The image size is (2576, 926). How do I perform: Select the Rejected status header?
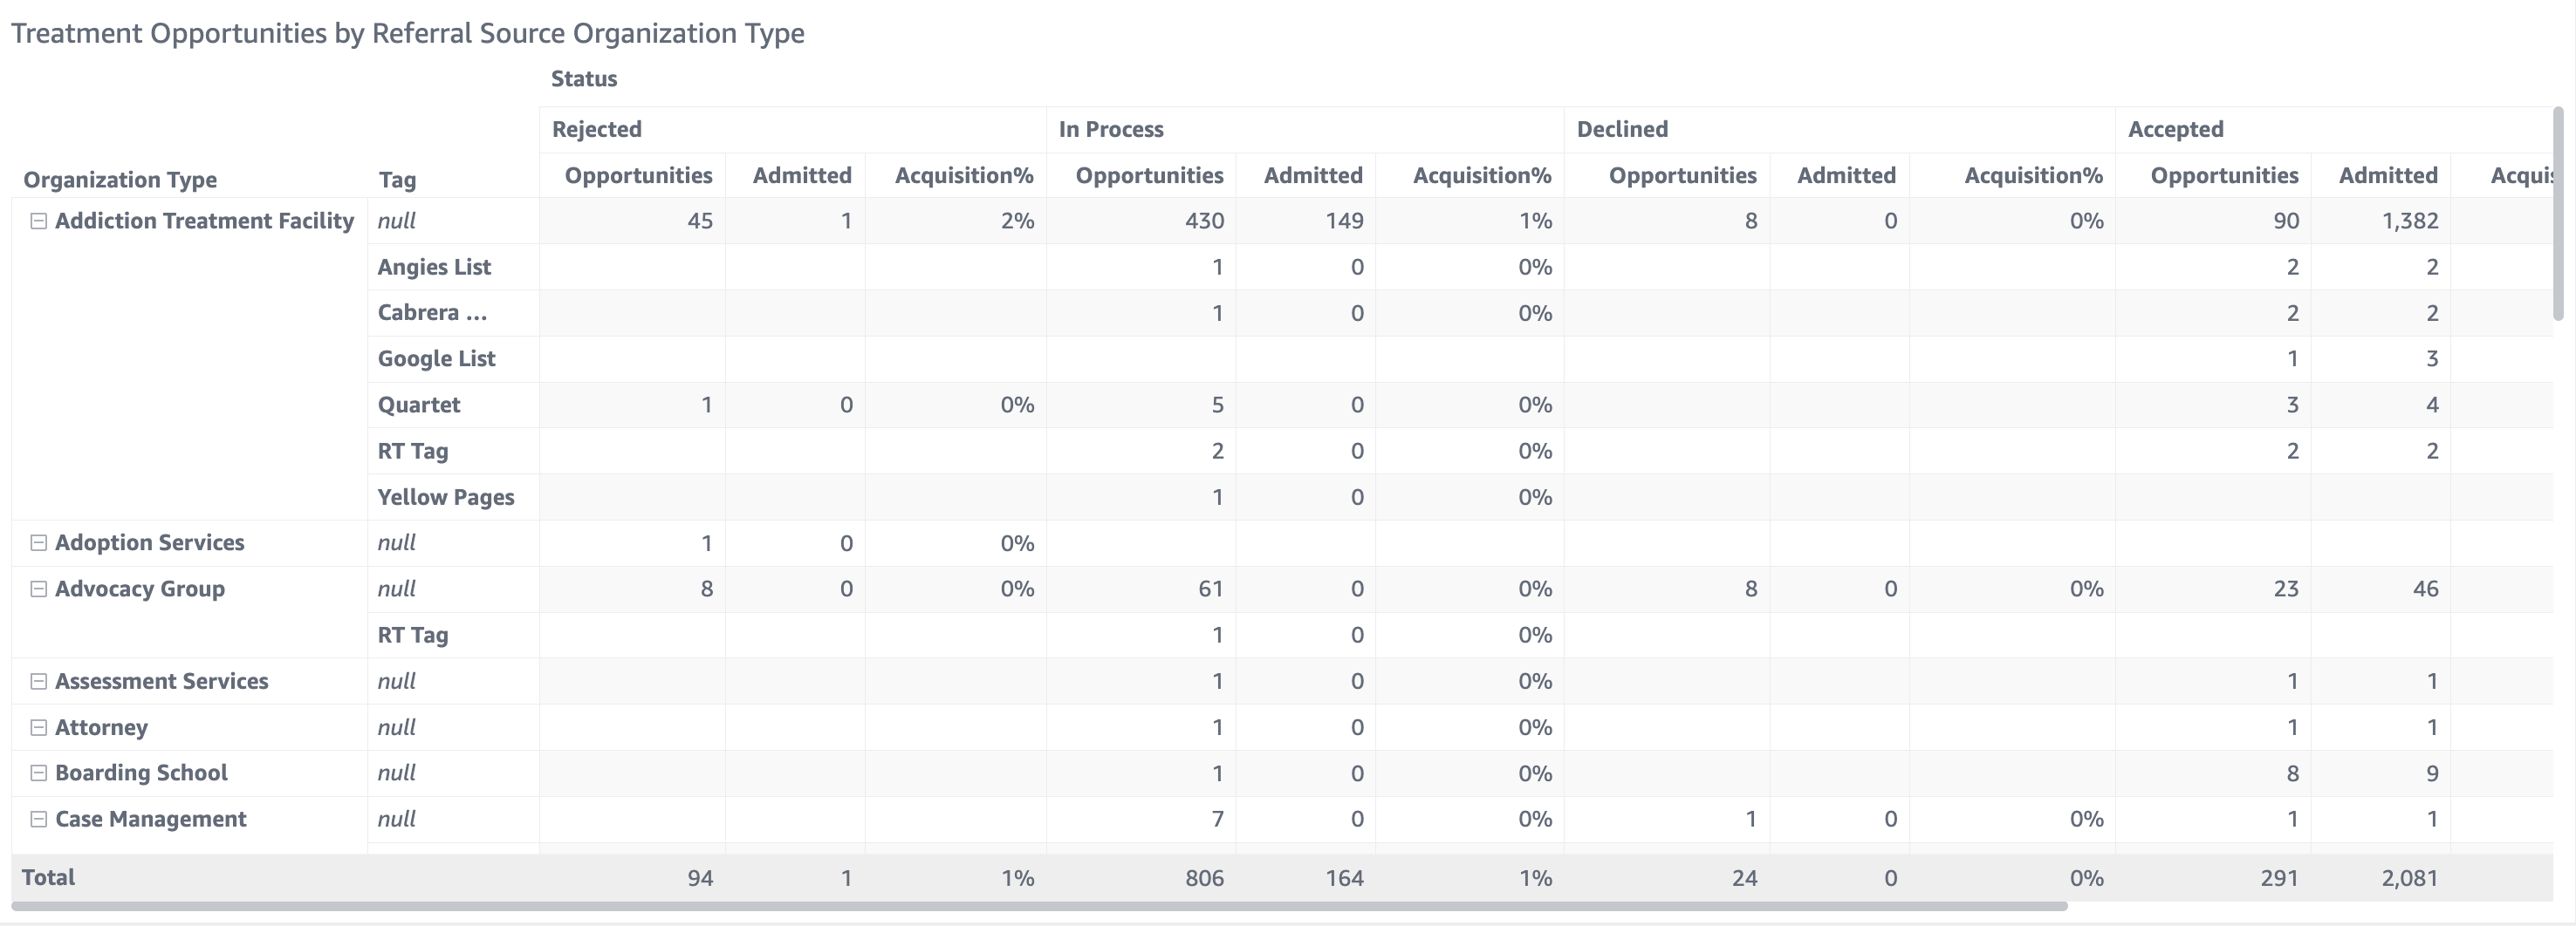[x=597, y=130]
